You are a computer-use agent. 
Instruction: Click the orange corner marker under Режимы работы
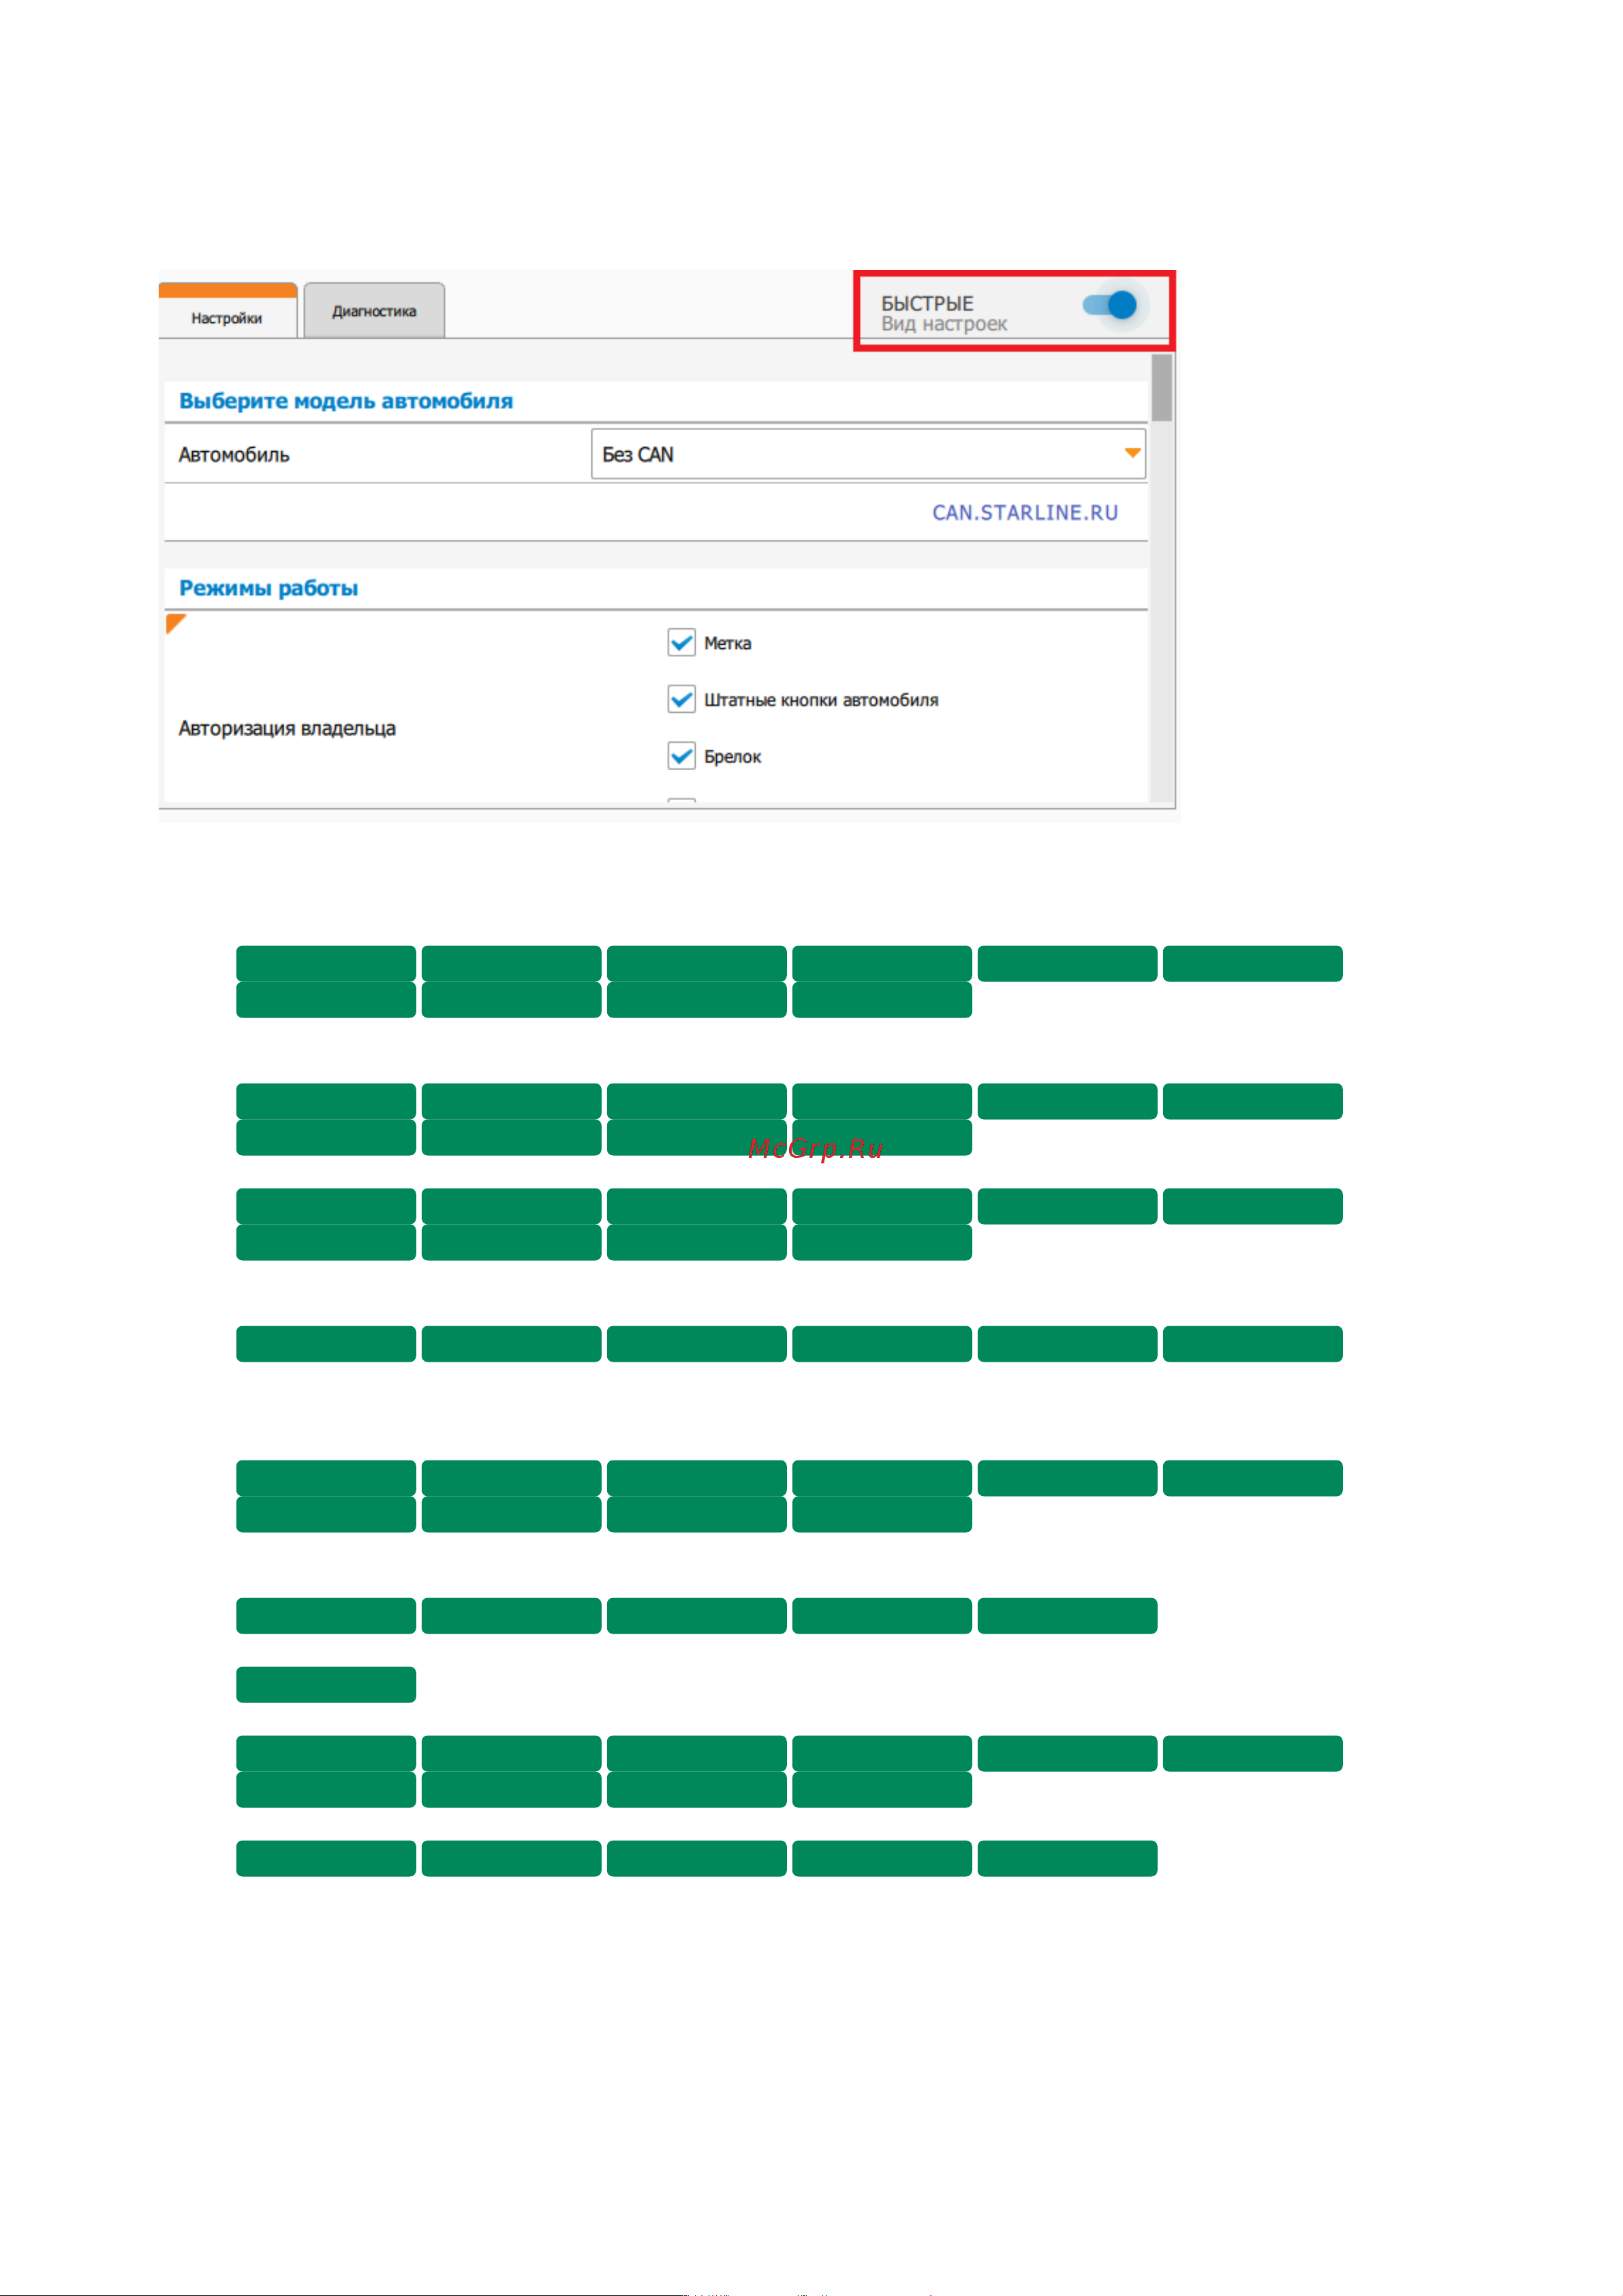[x=175, y=624]
